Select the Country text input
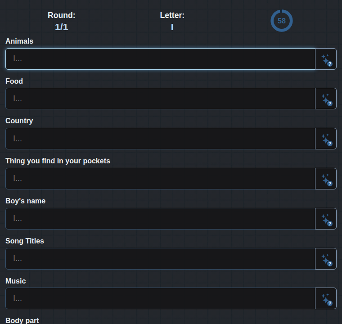 tap(160, 139)
